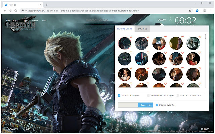The width and height of the screenshot is (215, 134).
Task: Toggle Shuffle All Images checkbox
Action: (119, 95)
